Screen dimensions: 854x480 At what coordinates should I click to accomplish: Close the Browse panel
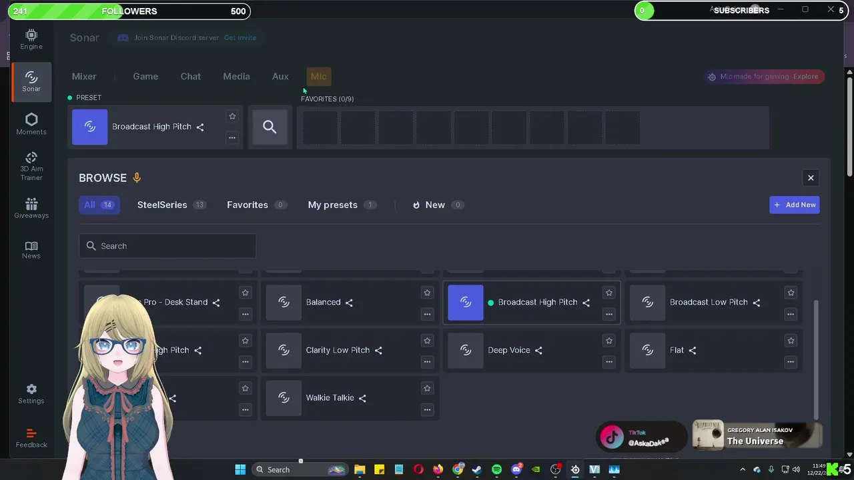coord(811,178)
